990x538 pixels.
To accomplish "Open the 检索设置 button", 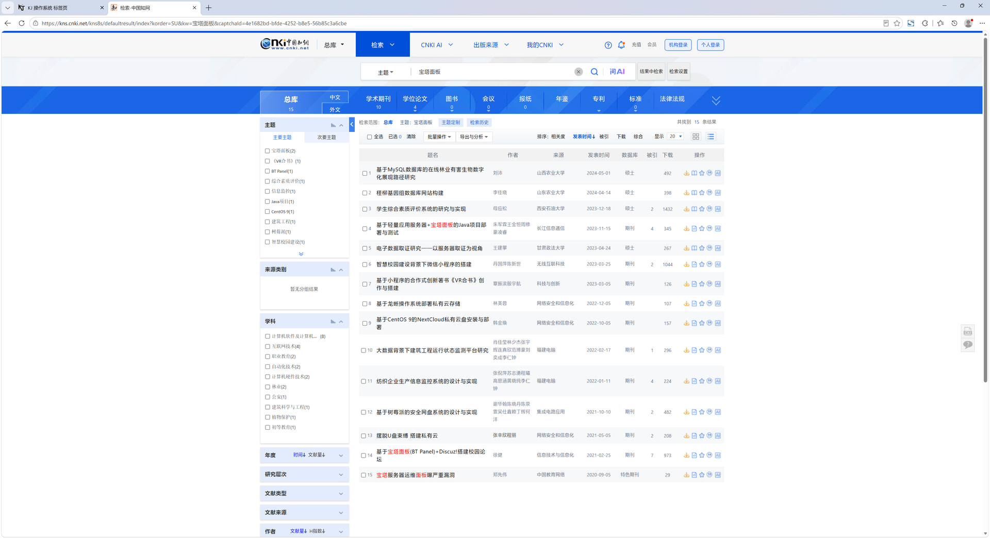I will coord(679,72).
